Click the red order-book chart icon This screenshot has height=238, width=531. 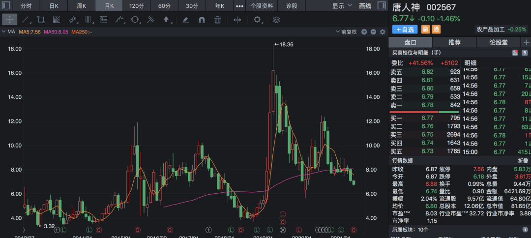click(x=515, y=53)
